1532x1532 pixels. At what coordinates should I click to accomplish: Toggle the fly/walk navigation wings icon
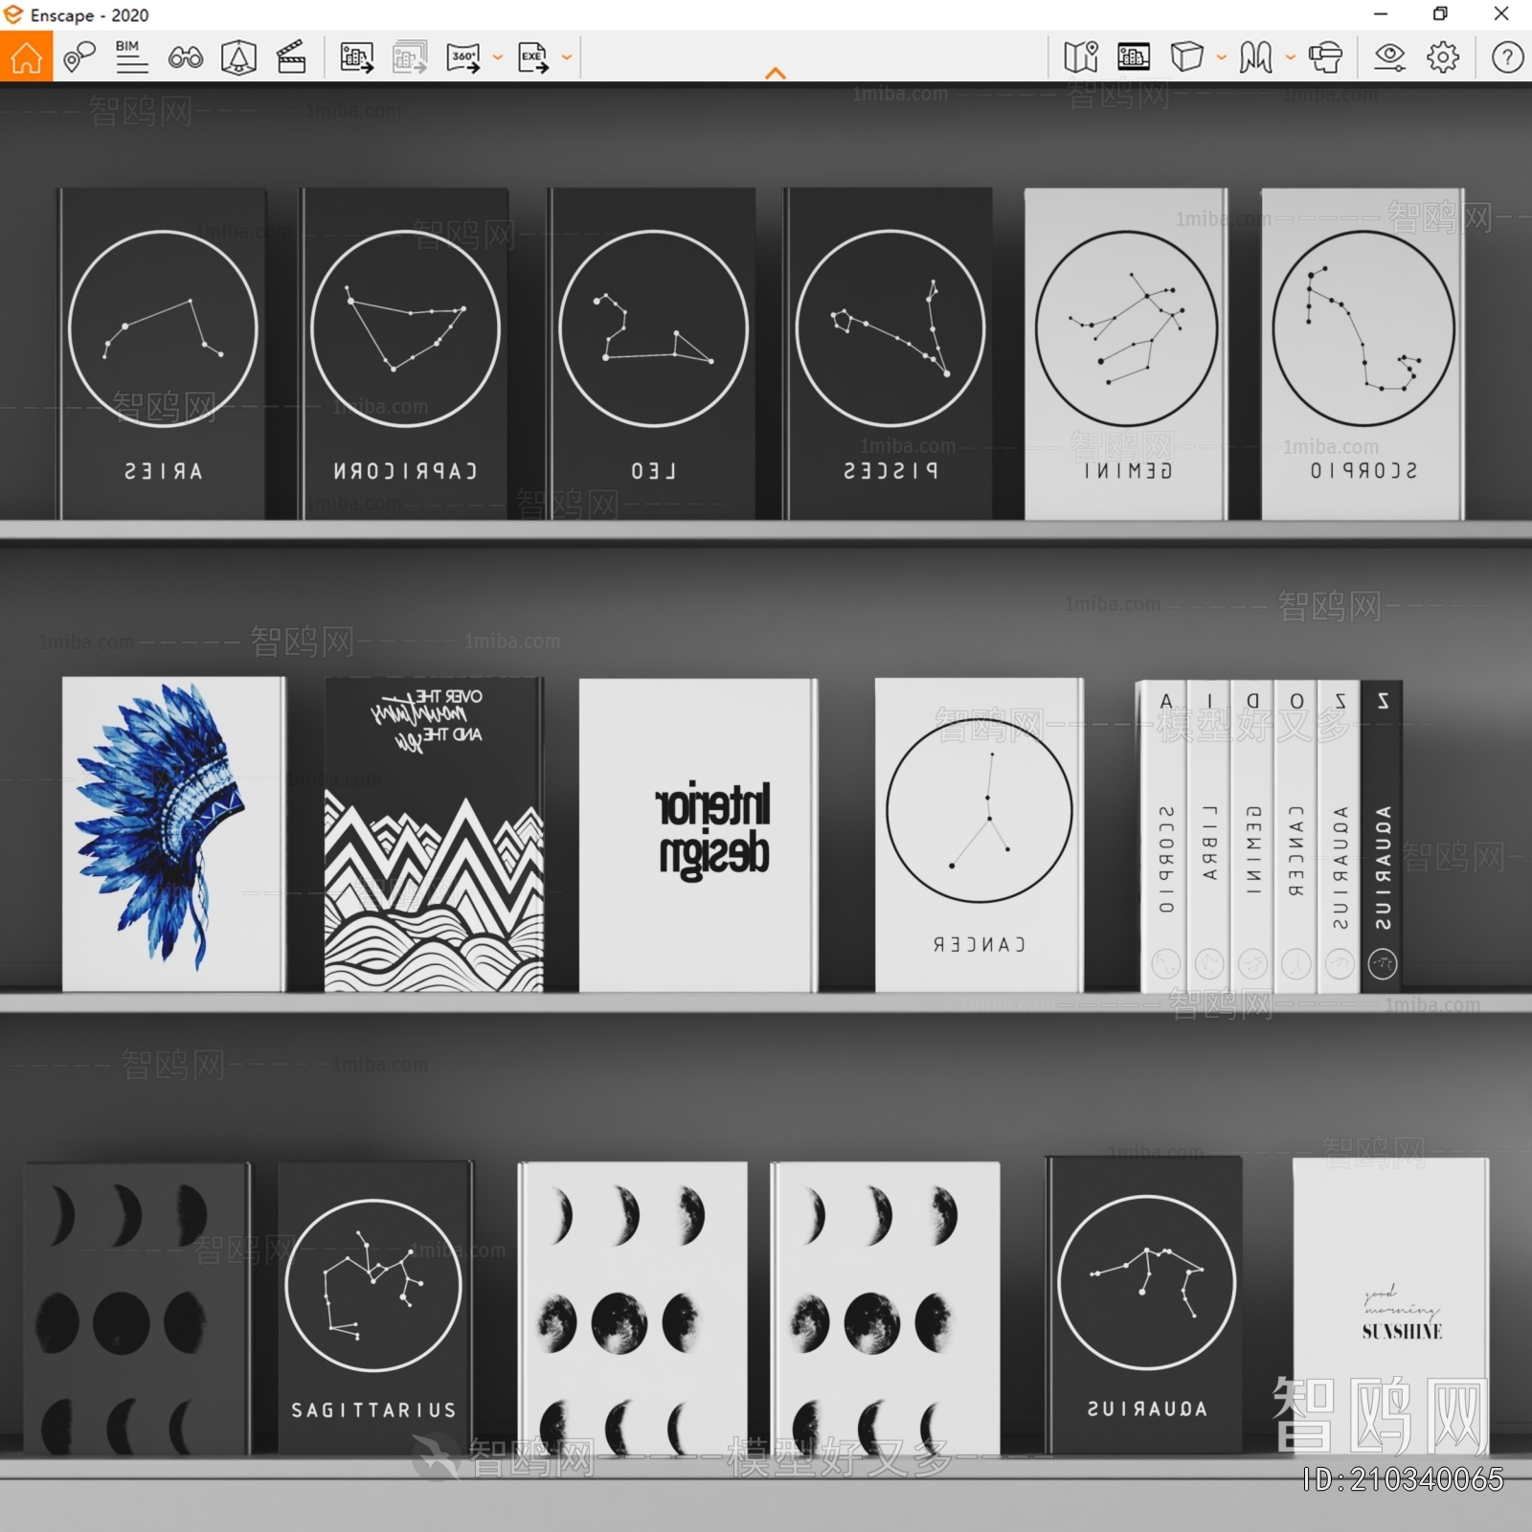1256,57
